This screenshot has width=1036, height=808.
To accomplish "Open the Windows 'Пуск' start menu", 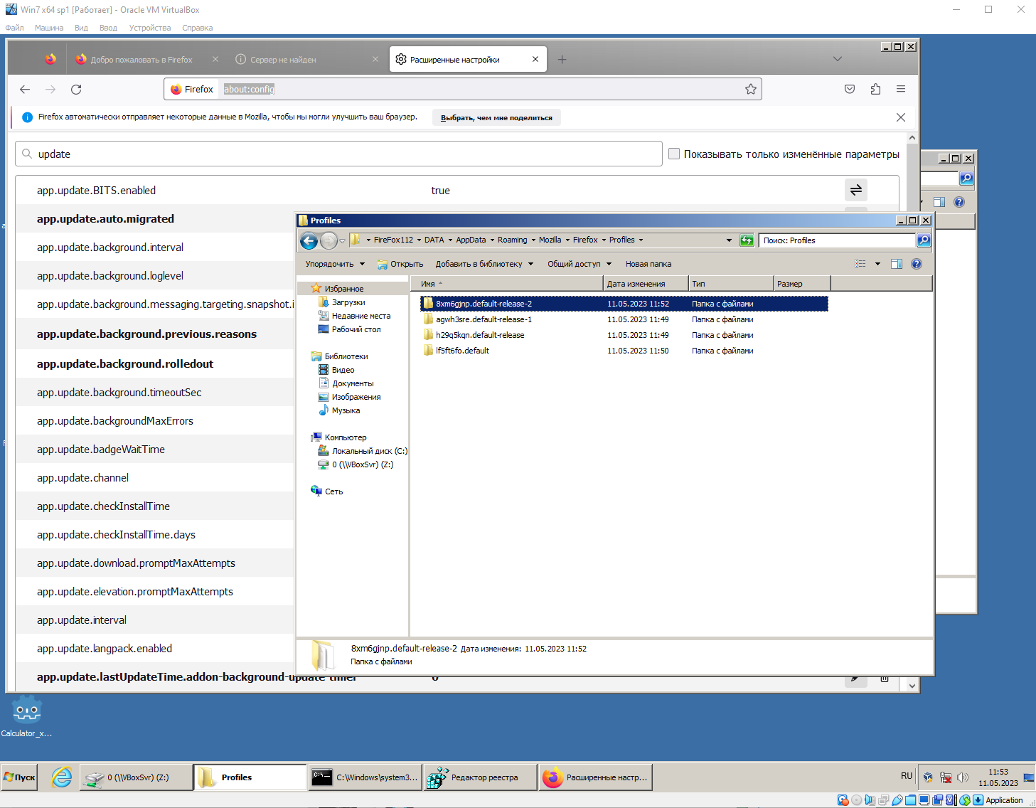I will (x=19, y=777).
